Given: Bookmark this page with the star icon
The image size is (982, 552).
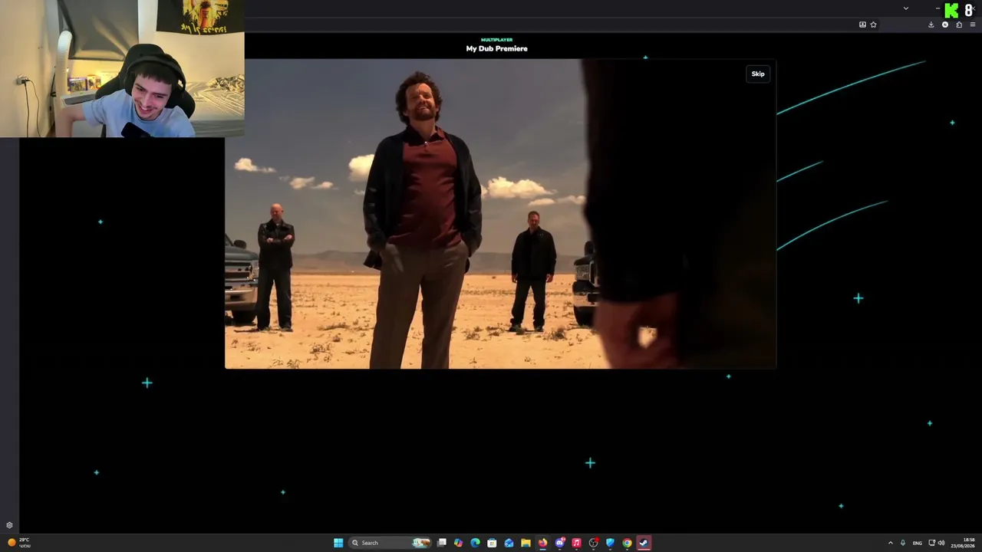Looking at the screenshot, I should pos(873,25).
